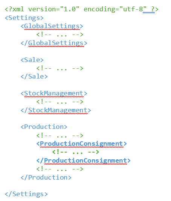Select the opening GlobalSettings tag
This screenshot has height=201, width=171.
click(x=52, y=26)
